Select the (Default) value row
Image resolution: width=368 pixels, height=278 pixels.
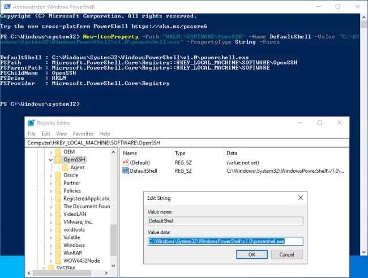(x=233, y=162)
